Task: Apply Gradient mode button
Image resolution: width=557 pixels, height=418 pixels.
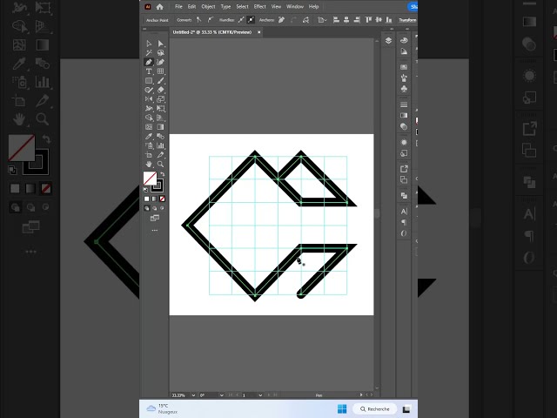Action: pos(155,199)
